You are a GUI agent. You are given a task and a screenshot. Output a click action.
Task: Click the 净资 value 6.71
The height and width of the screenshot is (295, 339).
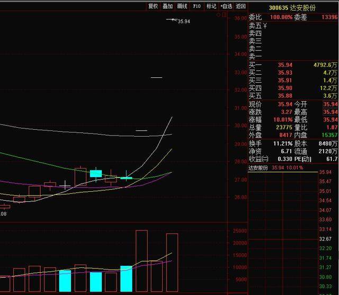point(287,151)
